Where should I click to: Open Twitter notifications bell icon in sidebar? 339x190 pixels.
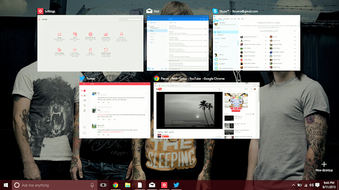point(85,96)
